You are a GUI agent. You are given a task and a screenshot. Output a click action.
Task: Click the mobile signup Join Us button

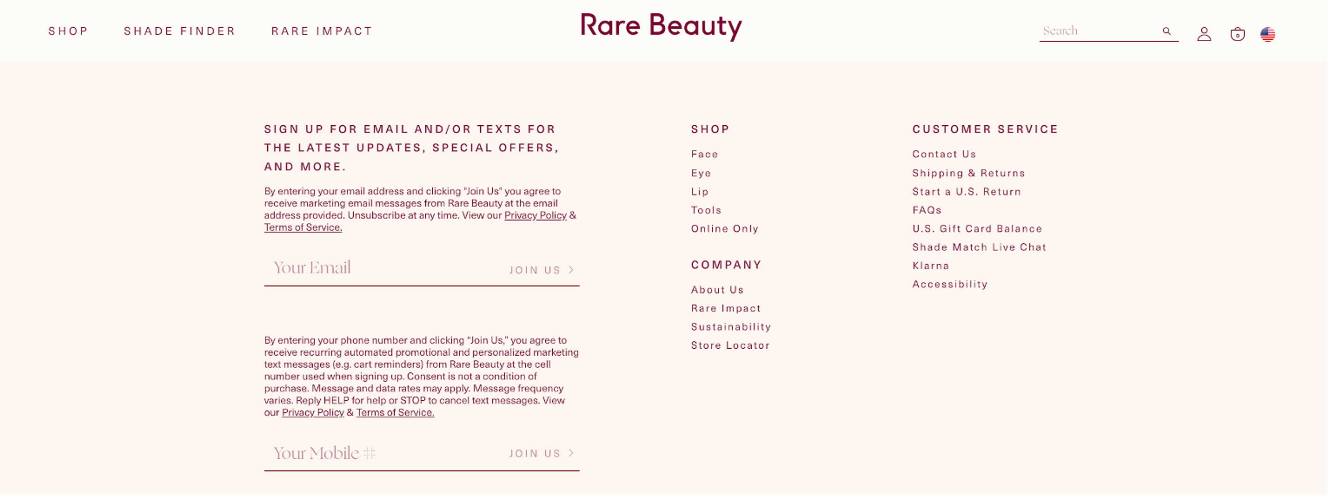coord(535,453)
